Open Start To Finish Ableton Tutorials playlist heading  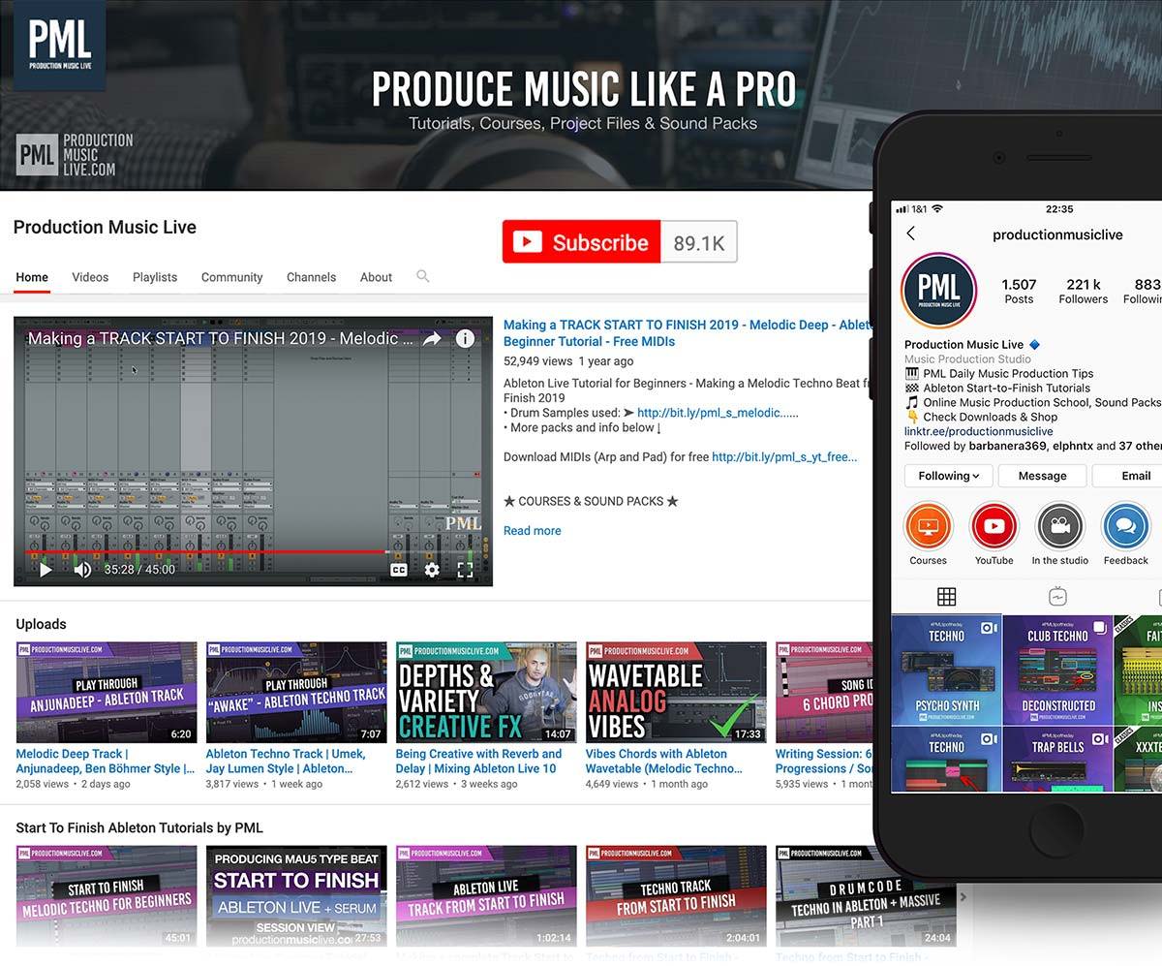[139, 827]
